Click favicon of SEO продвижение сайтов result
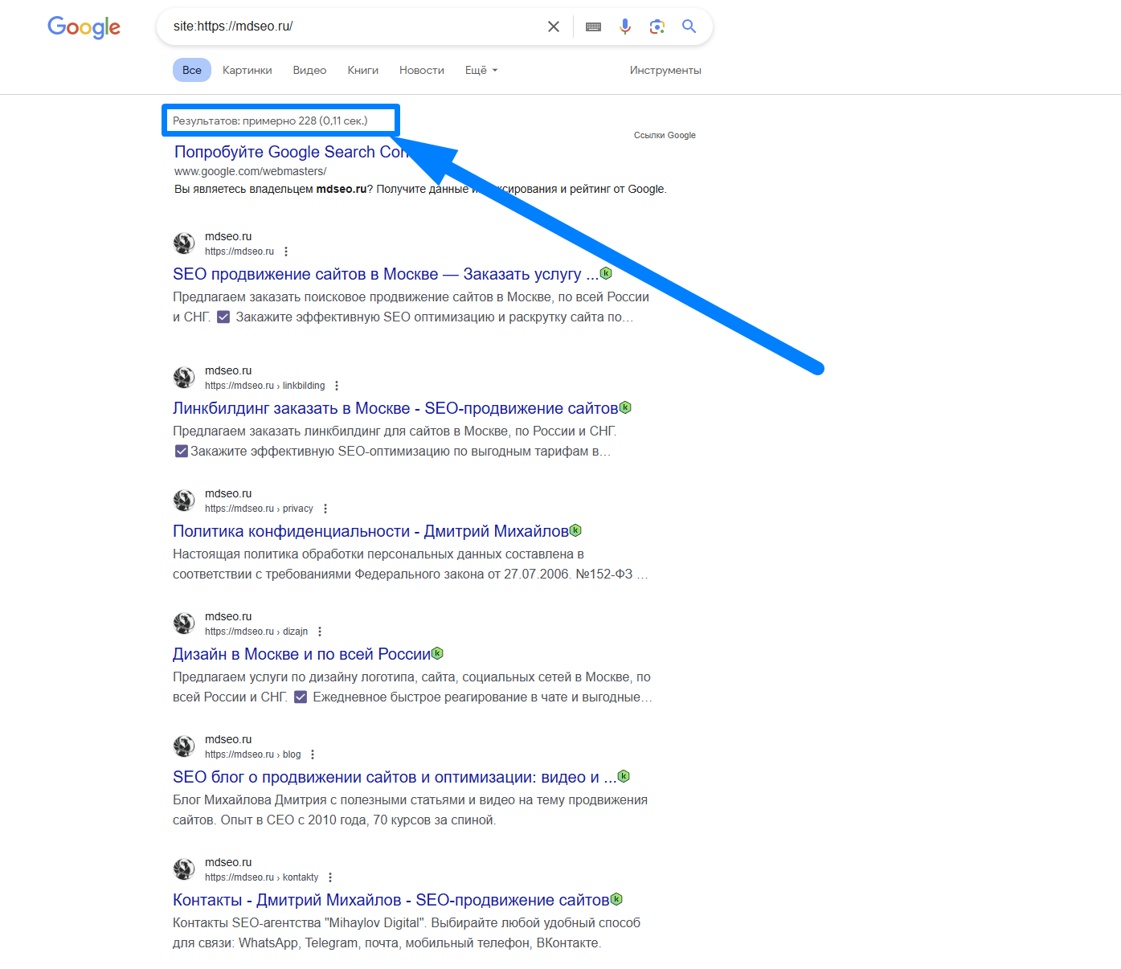This screenshot has height=969, width=1121. pos(184,243)
